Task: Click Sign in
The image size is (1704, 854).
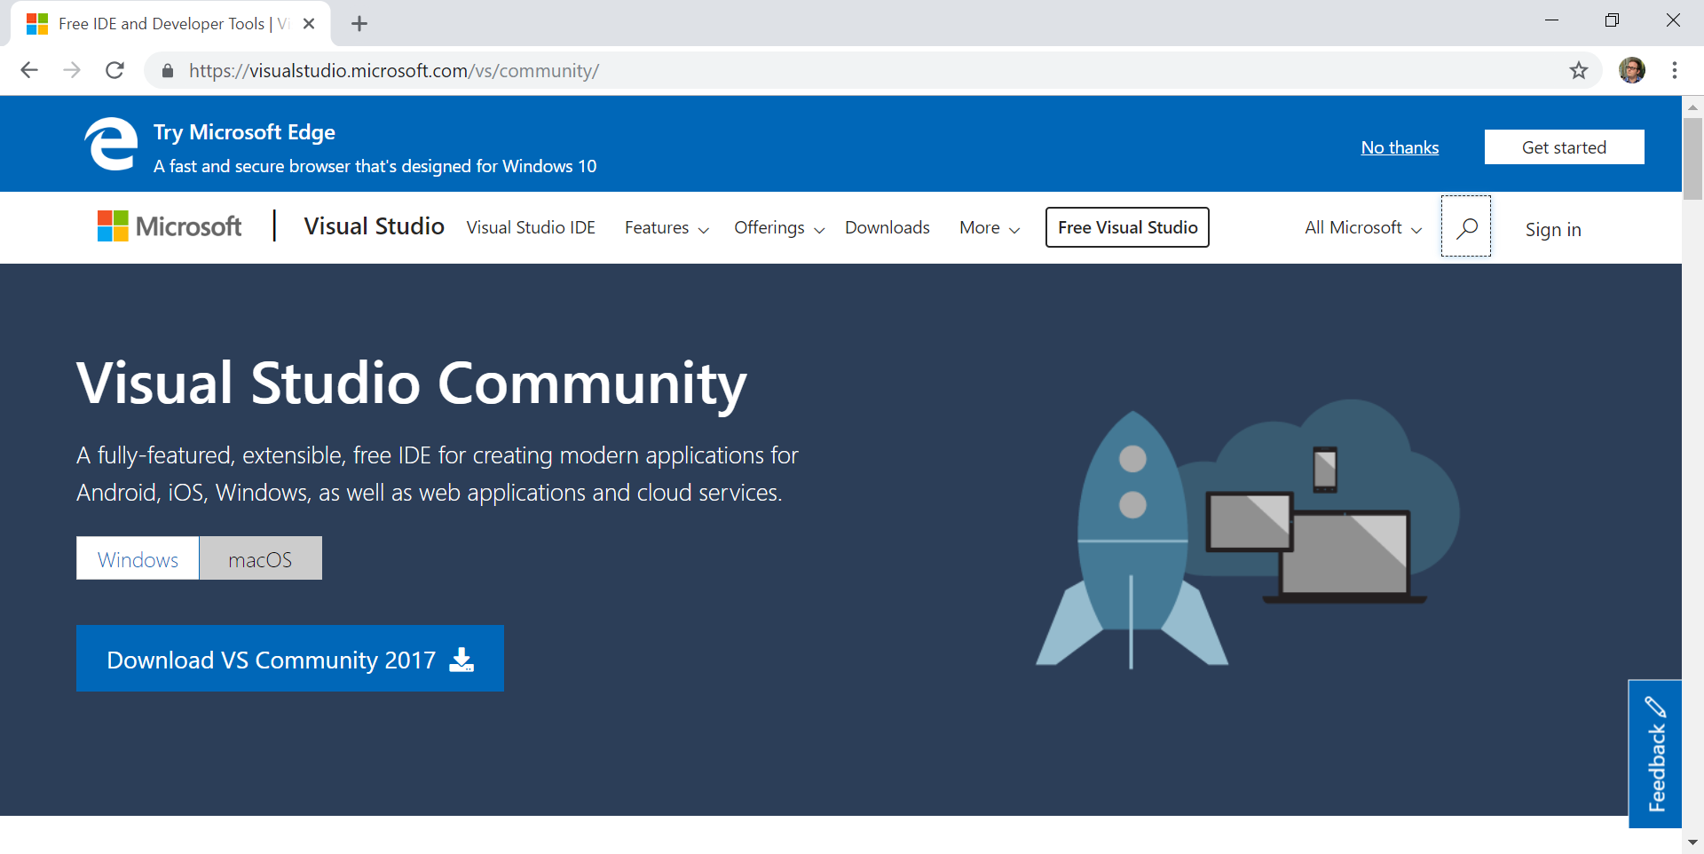Action: pyautogui.click(x=1553, y=229)
